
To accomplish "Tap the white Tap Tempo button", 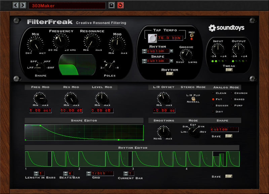I will click(x=152, y=38).
